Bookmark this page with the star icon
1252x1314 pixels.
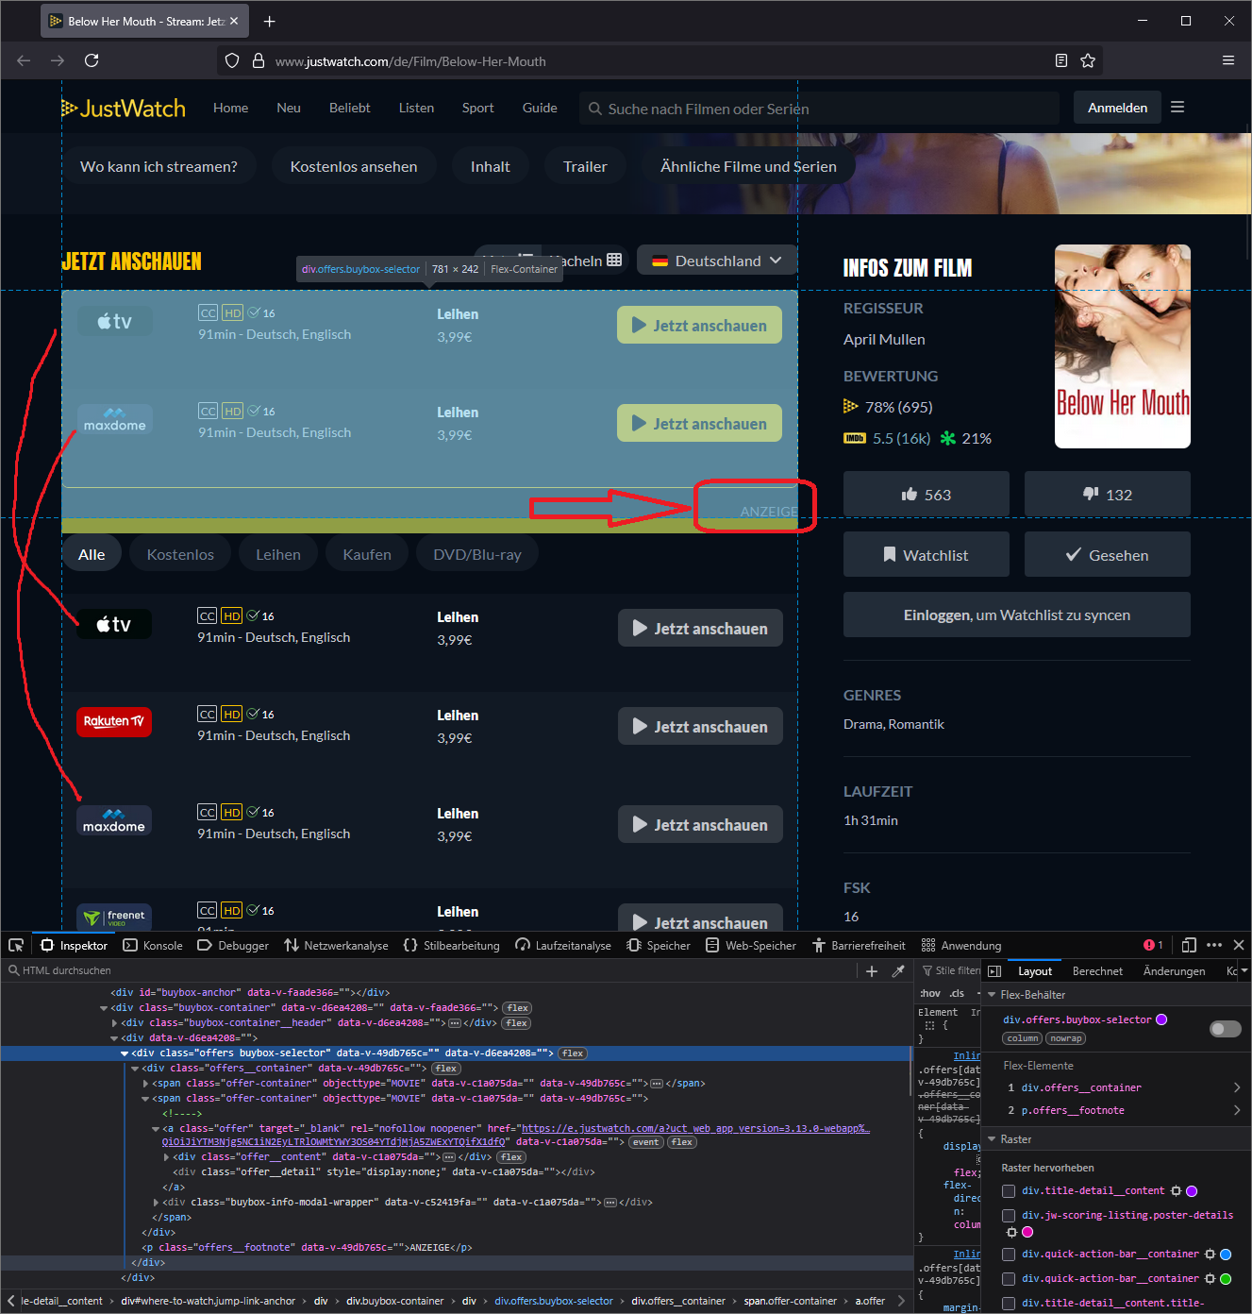click(1088, 60)
